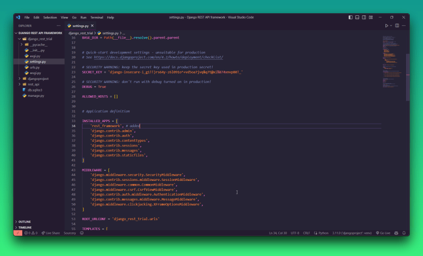Click the SECRET_KEY variable name
This screenshot has width=423, height=256.
(x=92, y=72)
